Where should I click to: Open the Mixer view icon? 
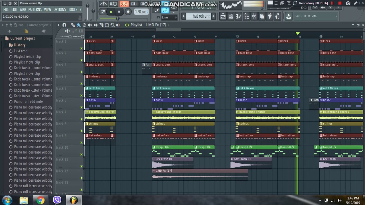click(x=254, y=16)
